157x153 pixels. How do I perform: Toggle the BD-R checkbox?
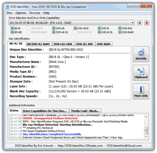click(12, 28)
